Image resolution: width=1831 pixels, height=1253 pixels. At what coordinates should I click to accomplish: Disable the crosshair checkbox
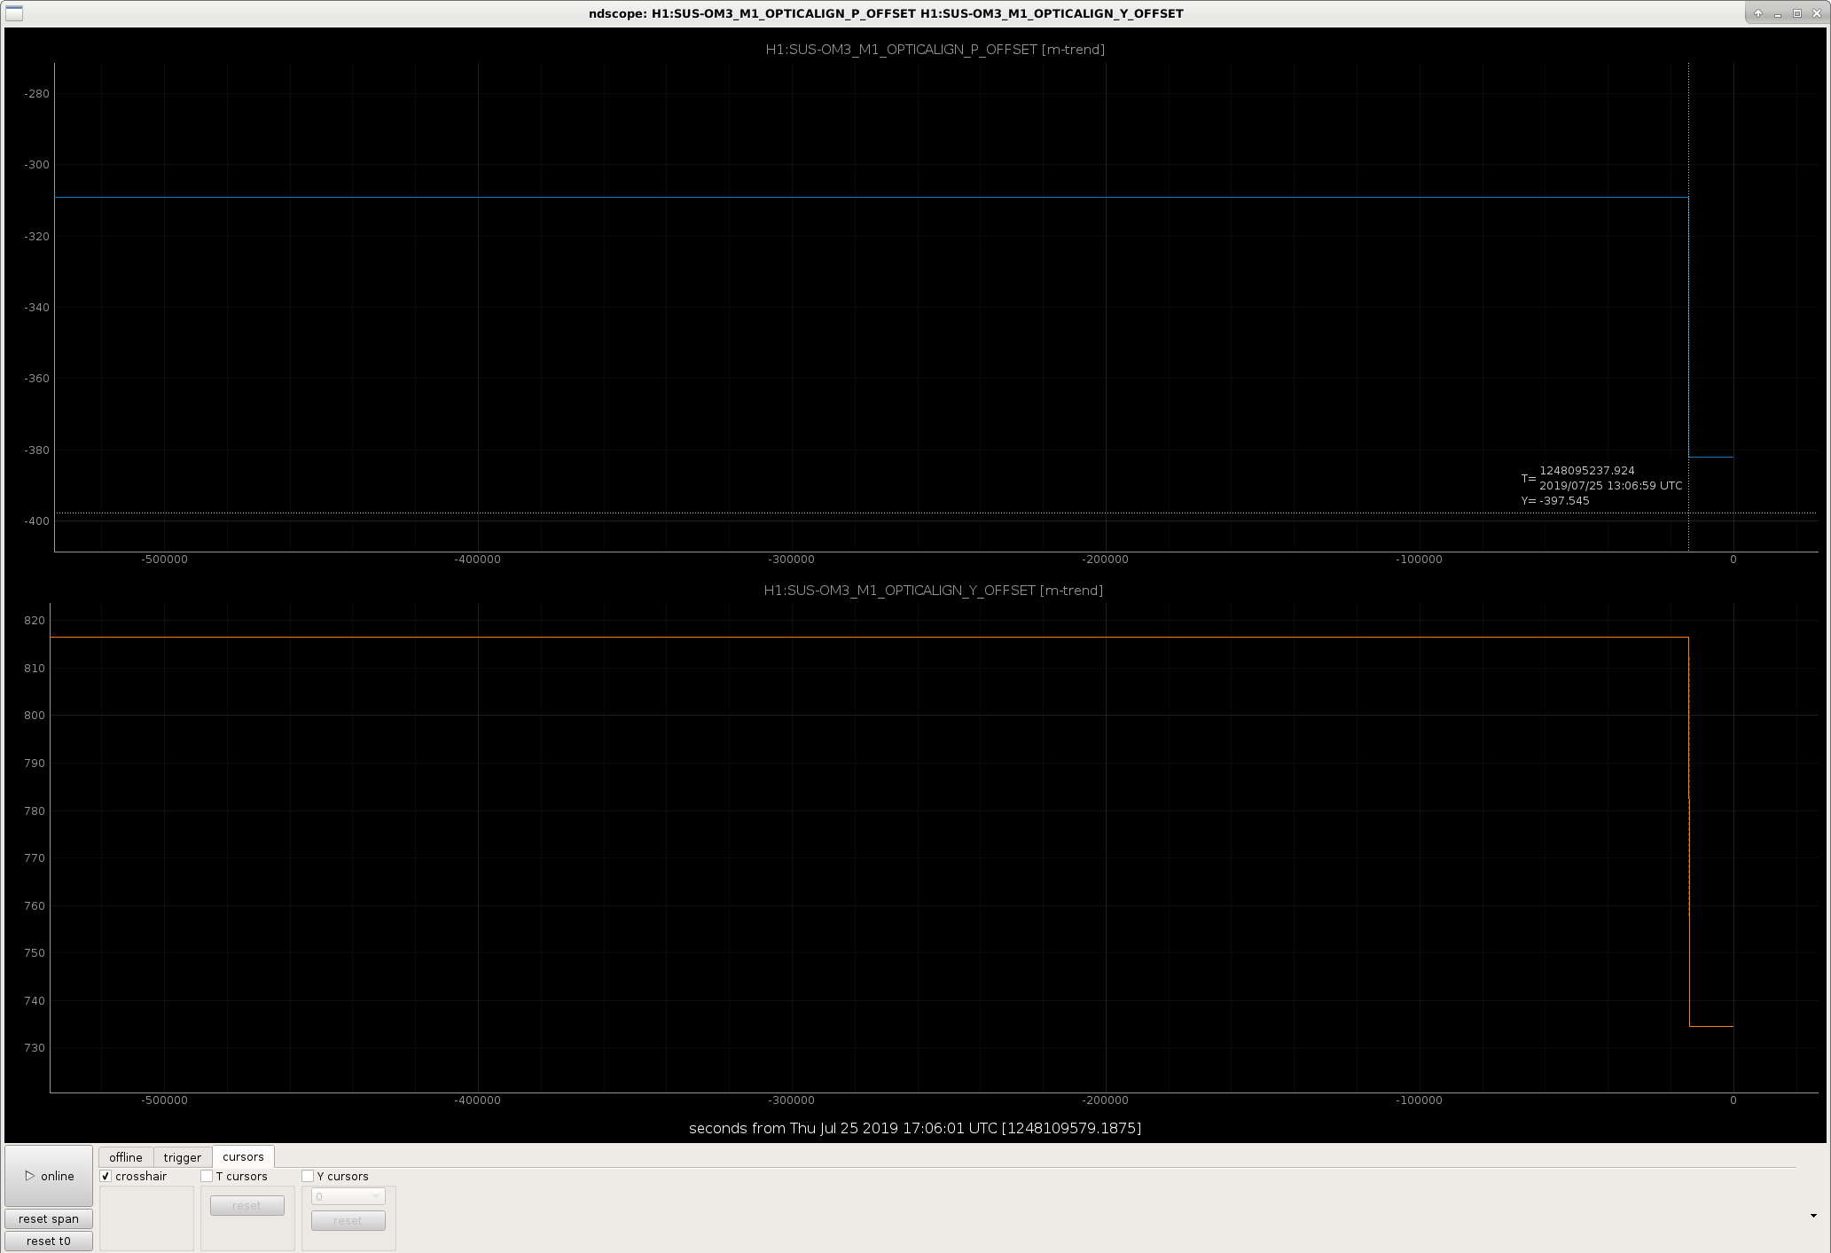[106, 1176]
